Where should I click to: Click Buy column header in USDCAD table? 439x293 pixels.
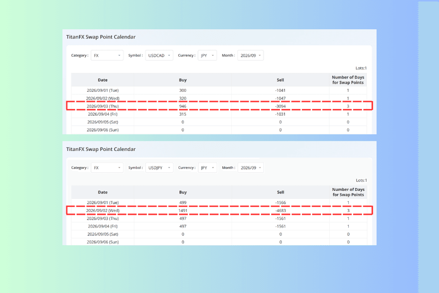tap(183, 80)
